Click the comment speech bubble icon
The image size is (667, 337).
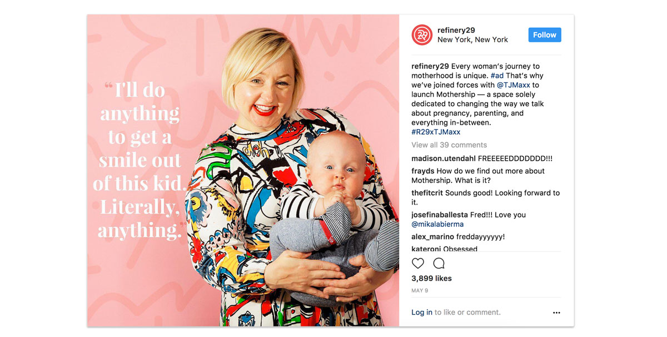(x=439, y=264)
